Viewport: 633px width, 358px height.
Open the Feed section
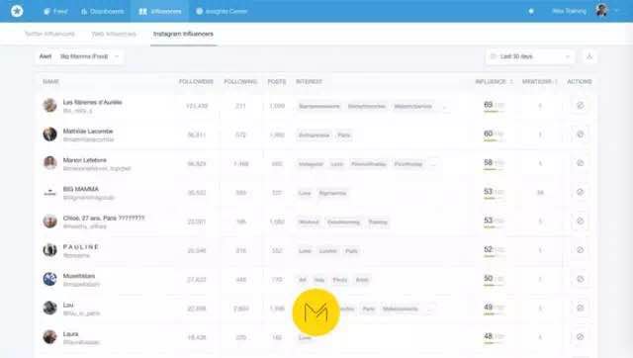click(x=55, y=11)
